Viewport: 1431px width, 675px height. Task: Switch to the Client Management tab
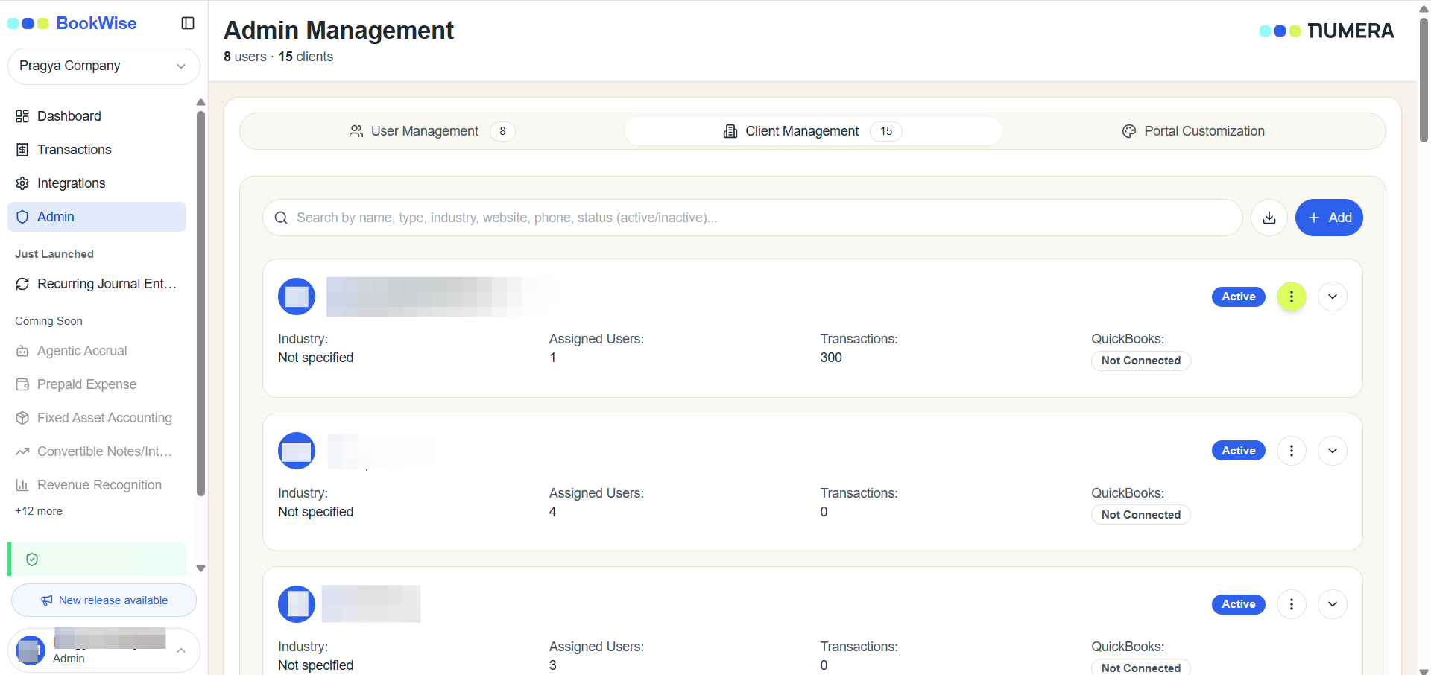[813, 131]
